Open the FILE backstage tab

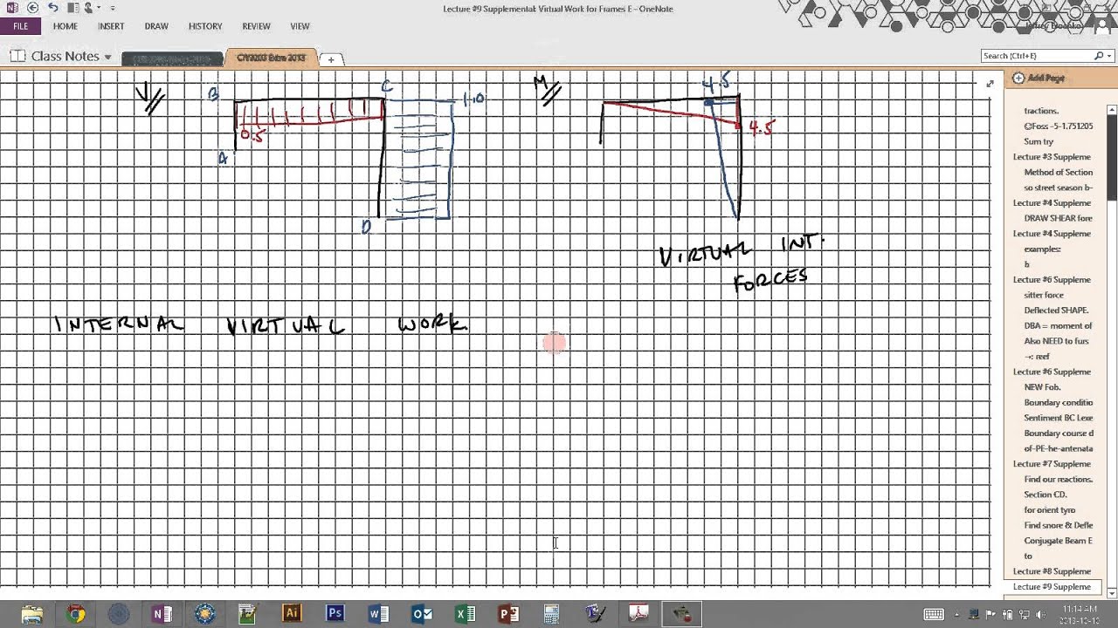pyautogui.click(x=21, y=26)
